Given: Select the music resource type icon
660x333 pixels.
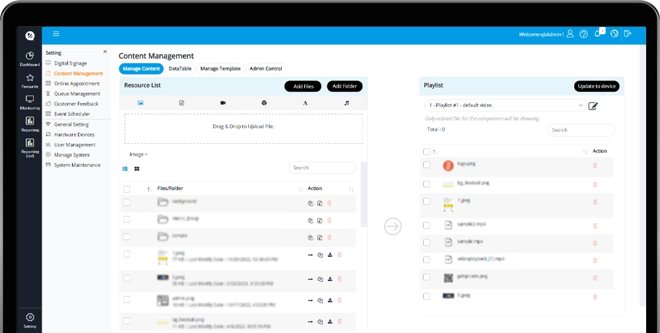Looking at the screenshot, I should [346, 103].
